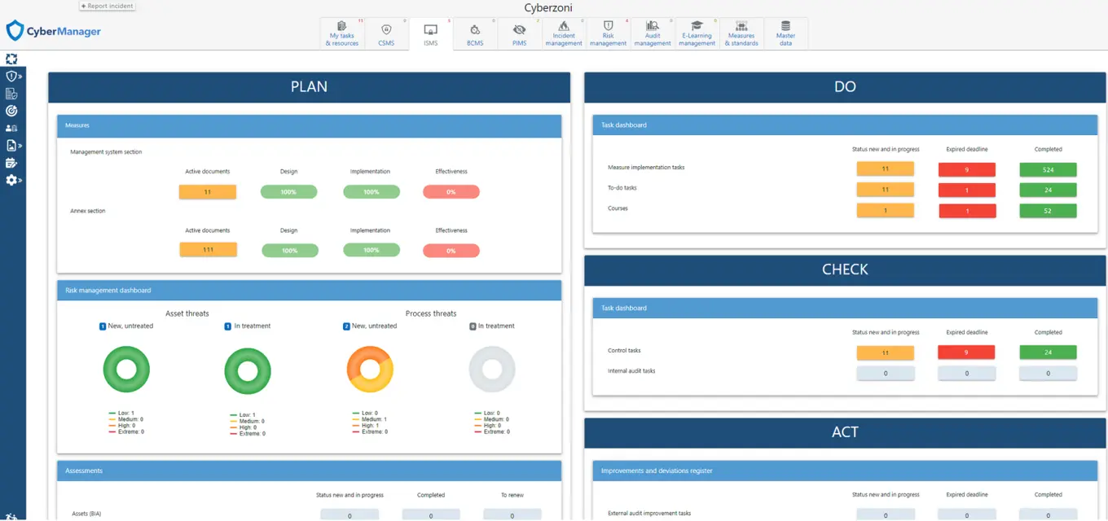The image size is (1108, 521).
Task: Click the PLAN section banner
Action: point(310,87)
